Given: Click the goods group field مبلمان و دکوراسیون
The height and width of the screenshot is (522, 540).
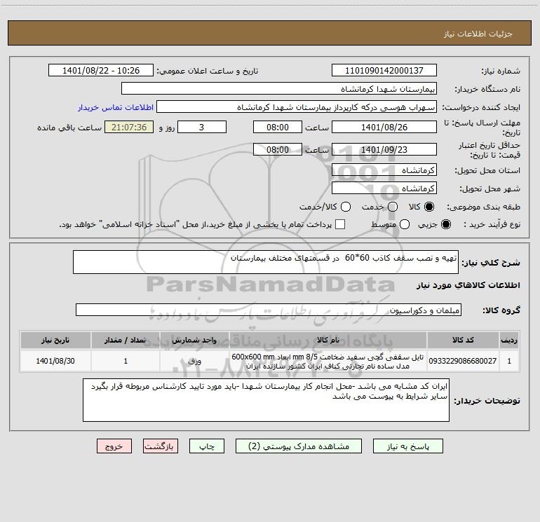Looking at the screenshot, I should (269, 310).
